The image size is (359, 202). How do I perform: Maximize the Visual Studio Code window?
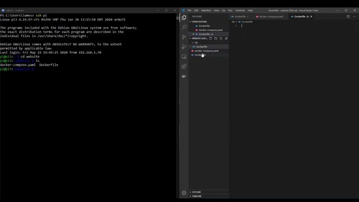tap(346, 10)
